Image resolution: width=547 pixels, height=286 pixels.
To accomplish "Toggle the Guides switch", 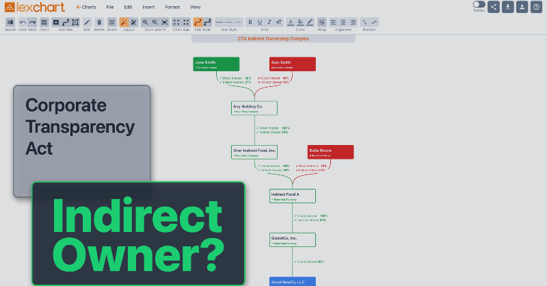I will click(479, 4).
